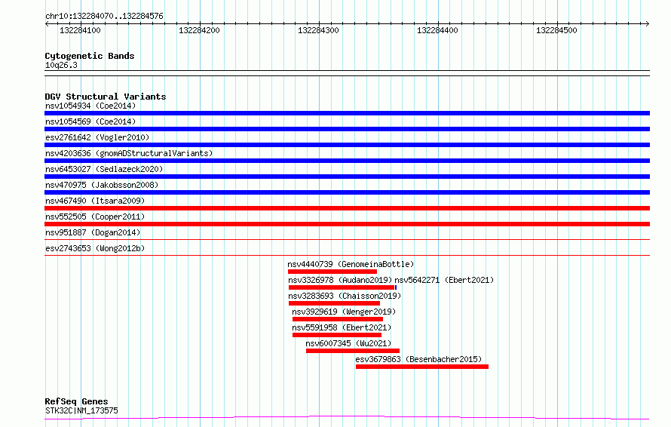Select the red bar under nsv6007345

coord(353,351)
